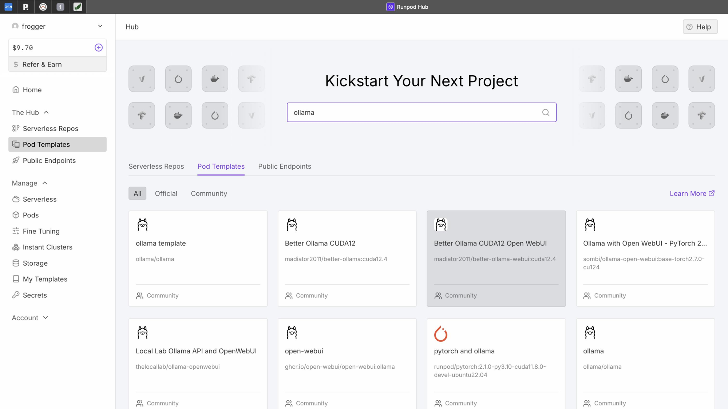
Task: Open Secrets key item
Action: click(x=35, y=295)
